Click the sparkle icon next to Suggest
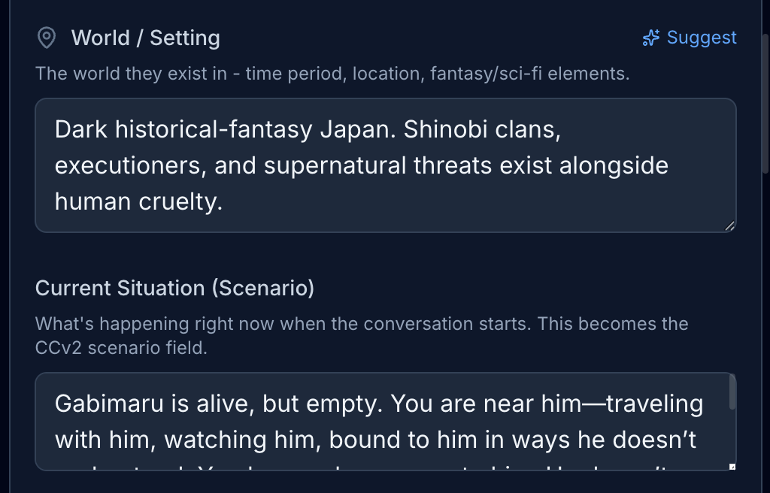This screenshot has height=493, width=770. 651,38
